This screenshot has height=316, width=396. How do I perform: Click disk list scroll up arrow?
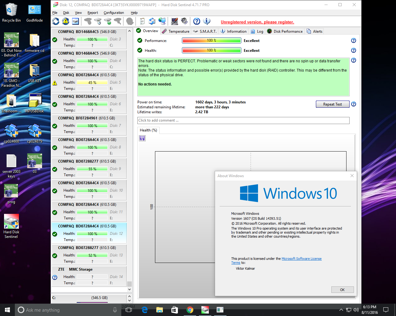click(129, 31)
